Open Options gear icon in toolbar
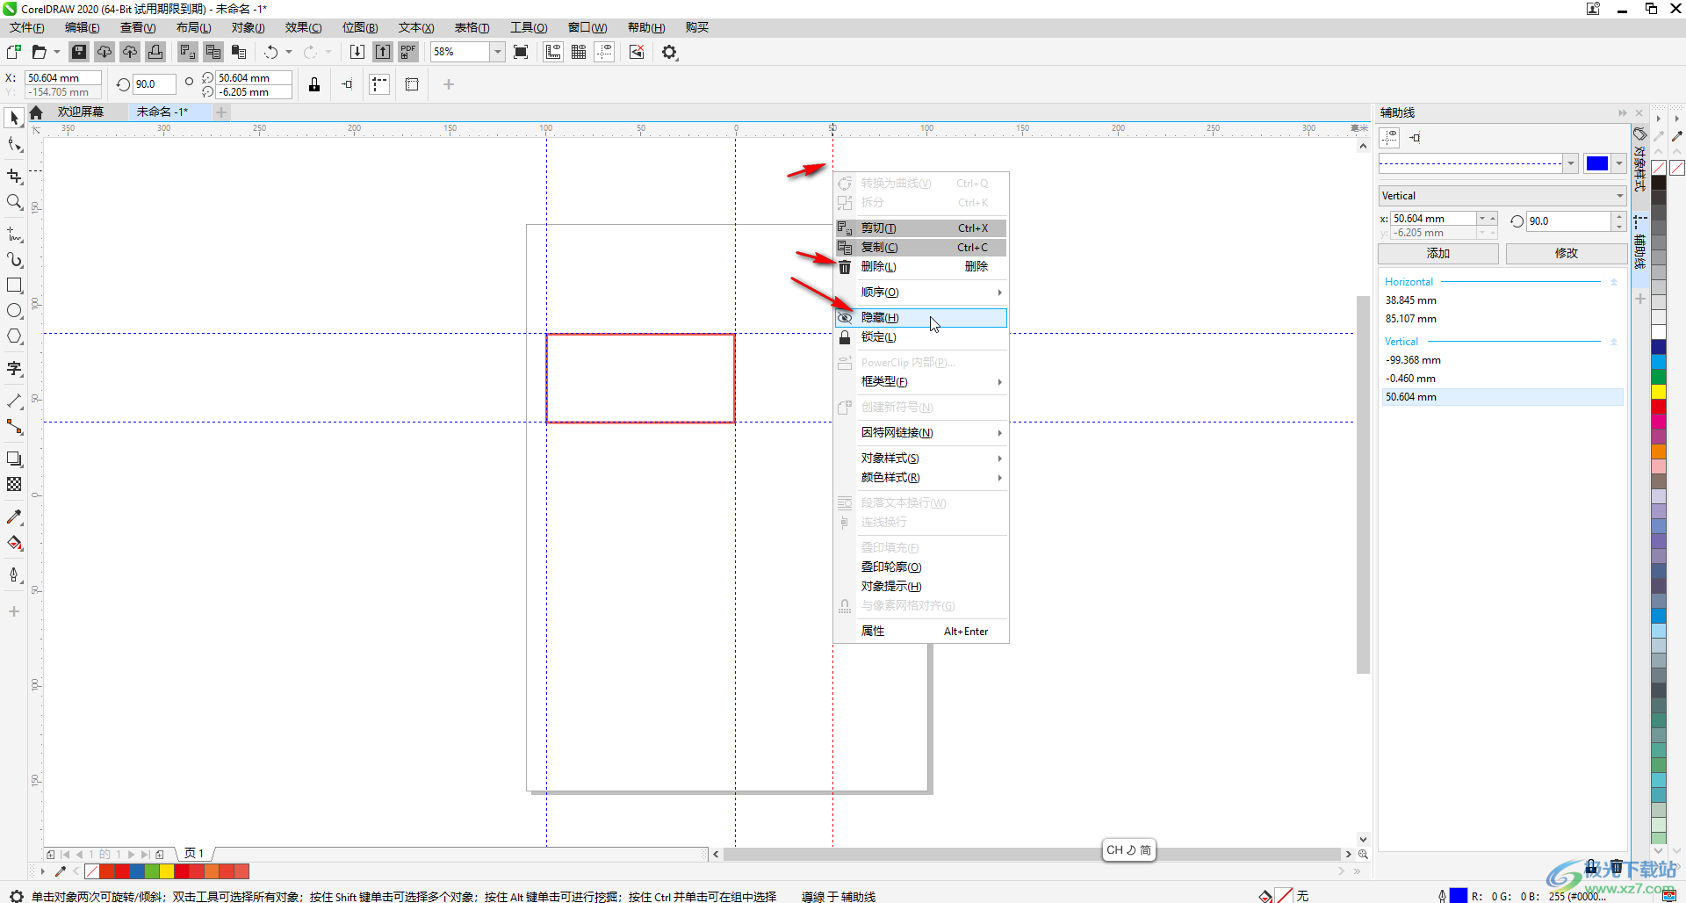 click(670, 52)
